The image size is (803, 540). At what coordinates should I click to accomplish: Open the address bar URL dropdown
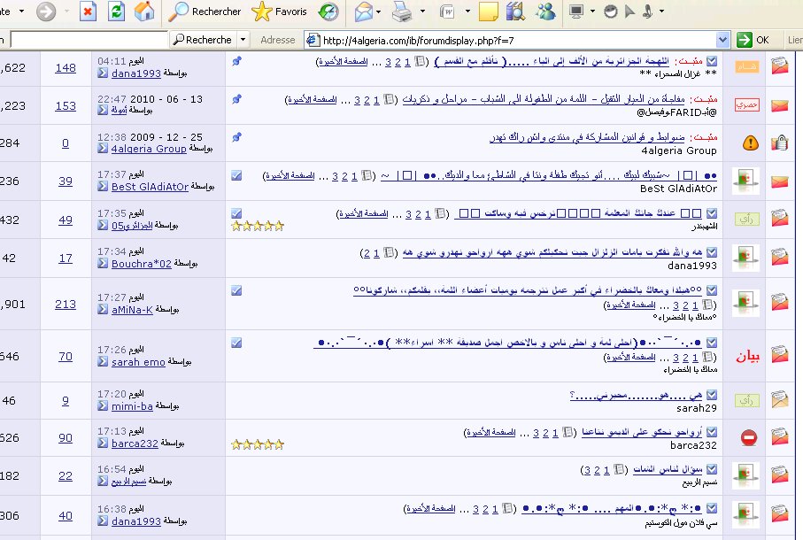point(725,40)
